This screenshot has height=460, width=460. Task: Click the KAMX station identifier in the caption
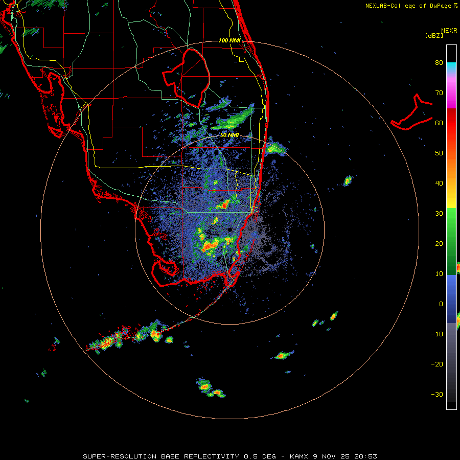click(x=300, y=456)
